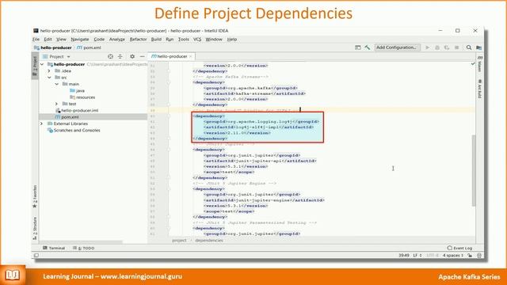The image size is (507, 285).
Task: Collapse the hello-producer root node
Action: [x=42, y=64]
